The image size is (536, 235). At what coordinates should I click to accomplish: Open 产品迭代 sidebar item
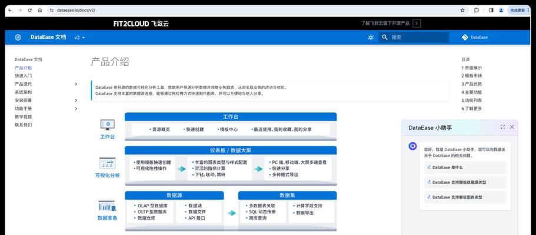pyautogui.click(x=24, y=84)
